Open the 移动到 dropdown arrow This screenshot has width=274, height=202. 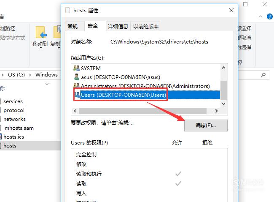tap(41, 48)
